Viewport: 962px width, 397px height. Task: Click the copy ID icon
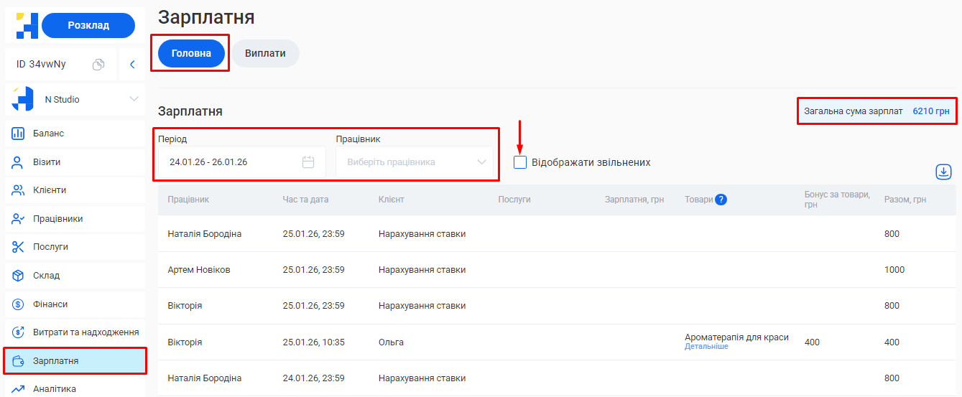pyautogui.click(x=98, y=65)
